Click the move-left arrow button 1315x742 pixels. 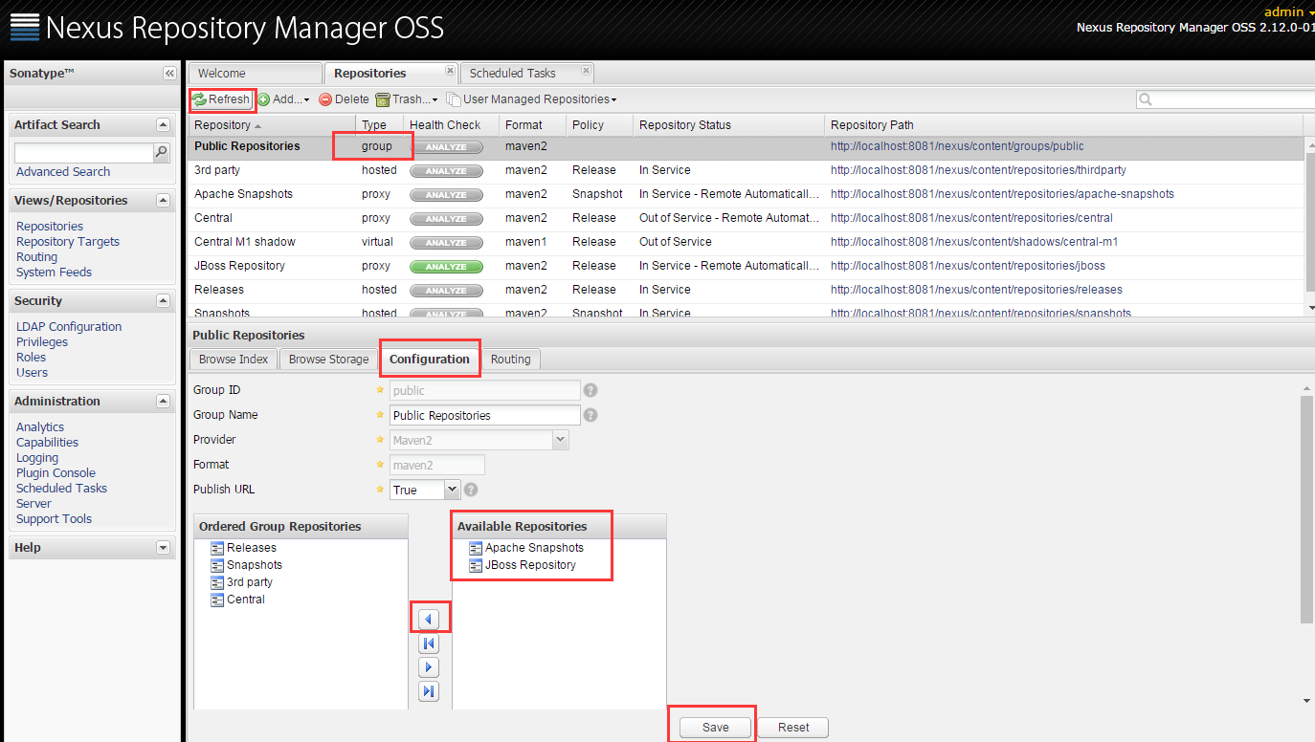pyautogui.click(x=429, y=620)
